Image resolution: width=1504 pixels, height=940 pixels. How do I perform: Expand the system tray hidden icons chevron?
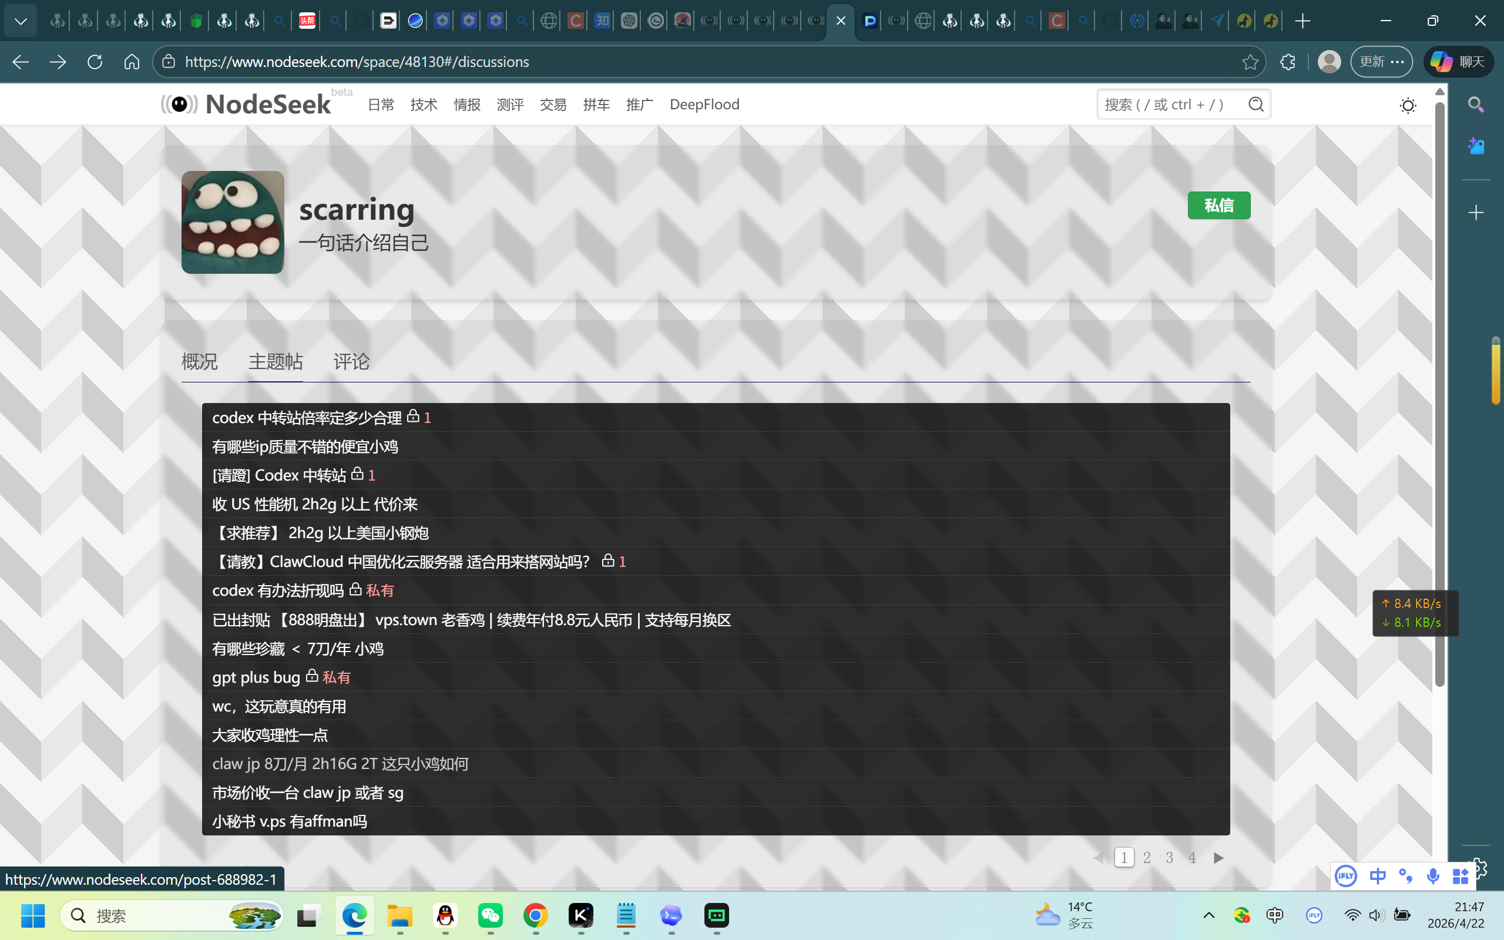[1209, 915]
